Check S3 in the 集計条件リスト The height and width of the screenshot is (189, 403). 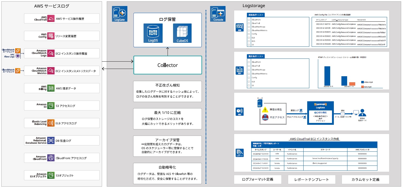point(249,85)
